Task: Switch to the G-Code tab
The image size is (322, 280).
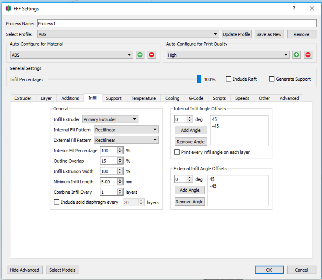Action: pos(196,98)
